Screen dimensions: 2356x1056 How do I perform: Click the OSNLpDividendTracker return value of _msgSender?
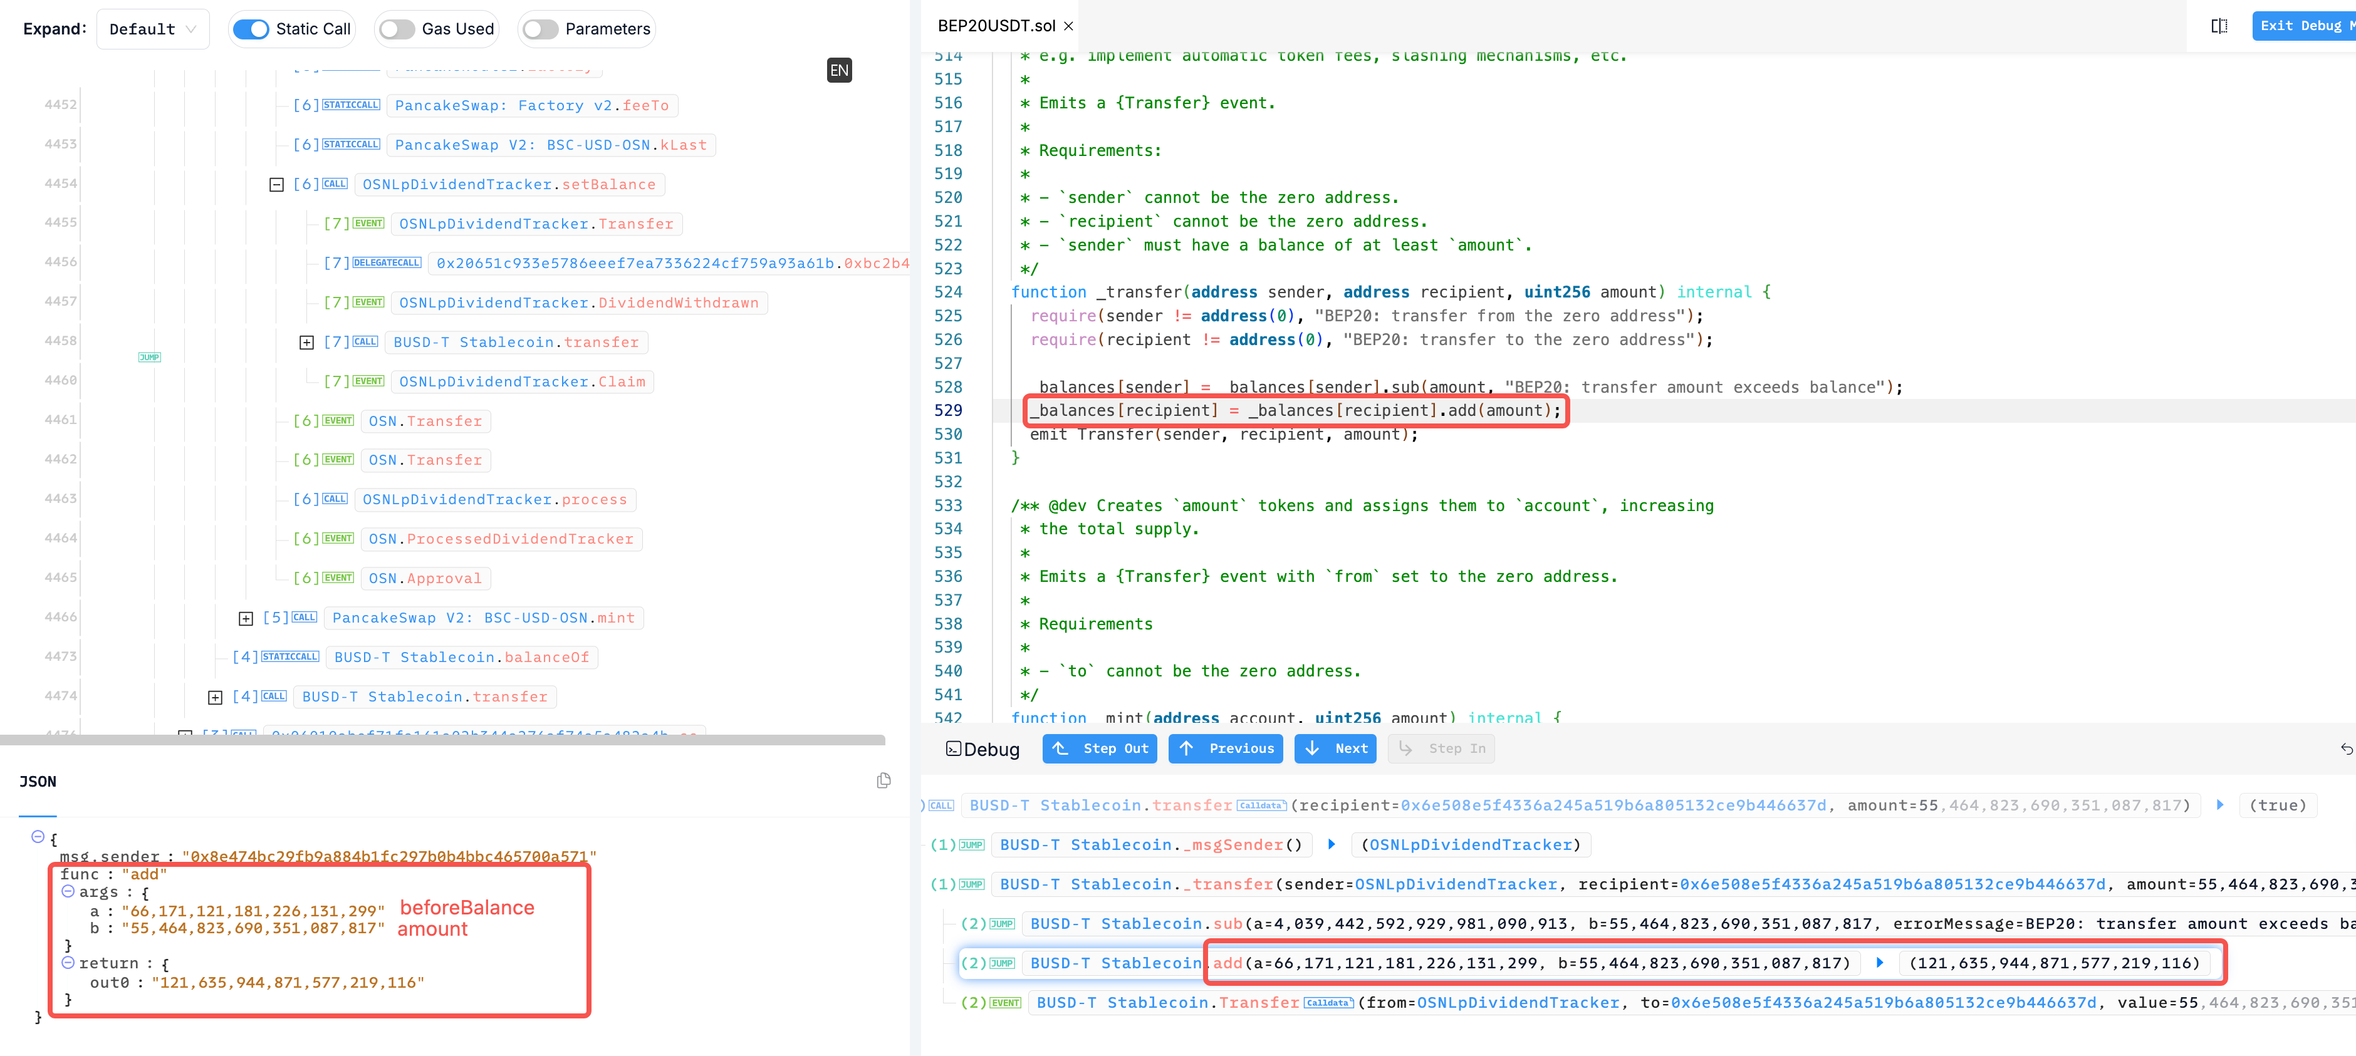click(x=1471, y=845)
